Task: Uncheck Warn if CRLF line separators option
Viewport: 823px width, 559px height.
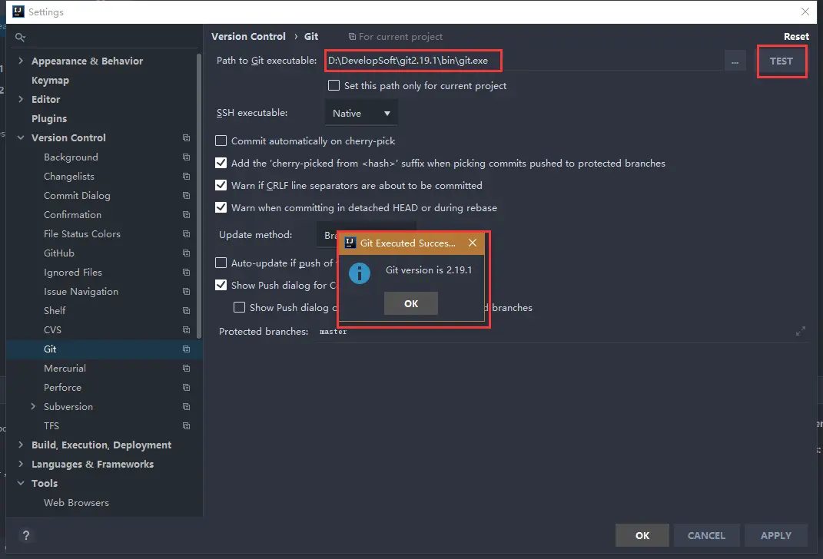Action: (x=221, y=185)
